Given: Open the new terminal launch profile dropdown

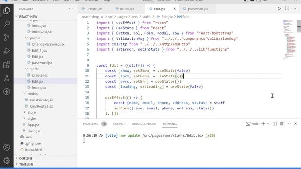Looking at the screenshot, I should point(268,124).
